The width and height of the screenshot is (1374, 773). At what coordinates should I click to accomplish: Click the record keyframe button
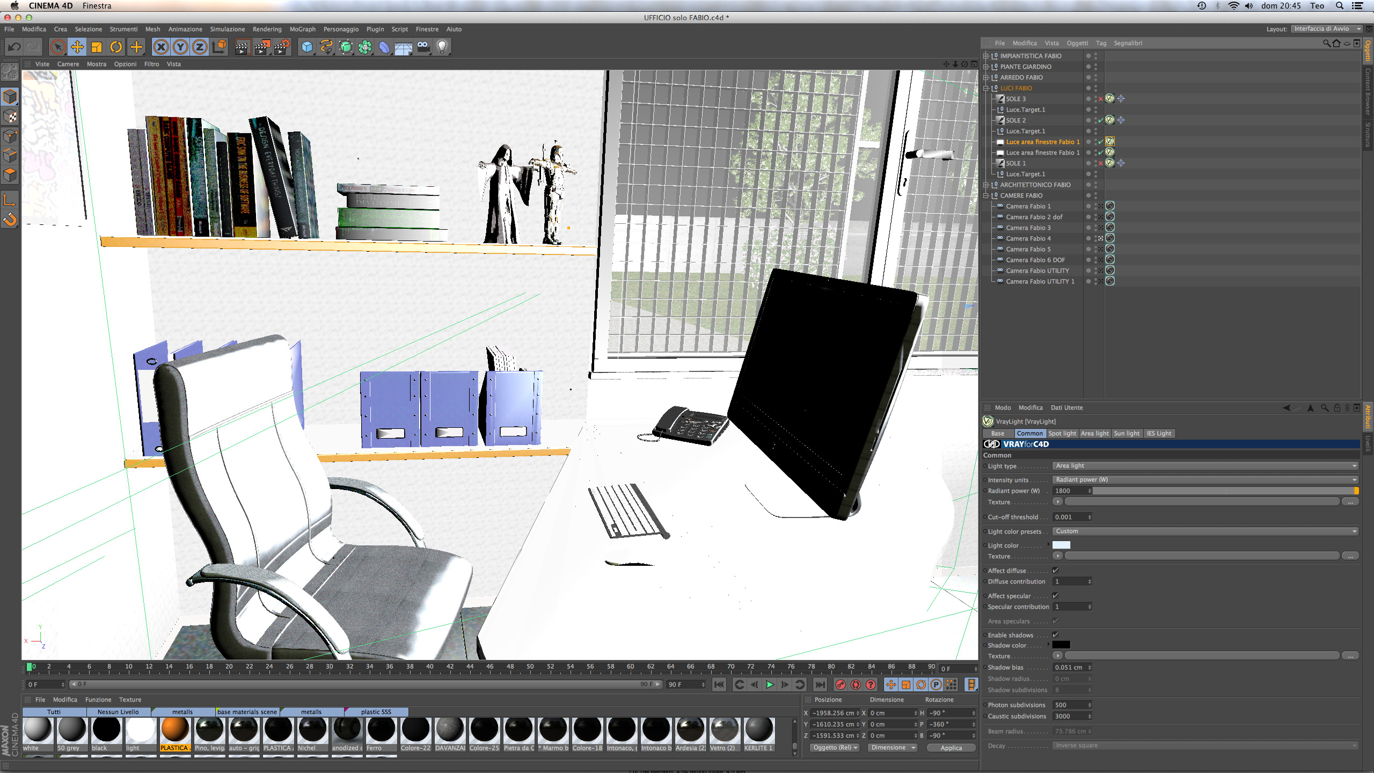tap(841, 684)
